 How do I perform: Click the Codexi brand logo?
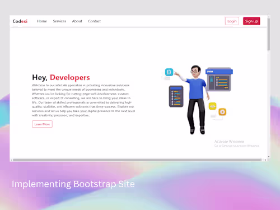(20, 21)
